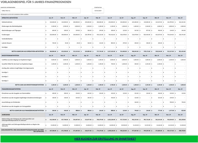Click the 'Änderungen des Betriebskapitals' row label
198x143 pixels.
pyautogui.click(x=12, y=26)
